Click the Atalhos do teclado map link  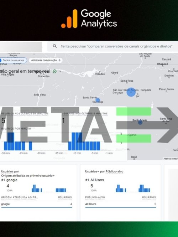click(171, 159)
